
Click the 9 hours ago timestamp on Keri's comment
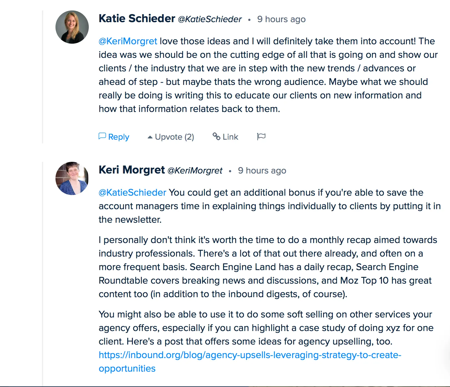(262, 171)
